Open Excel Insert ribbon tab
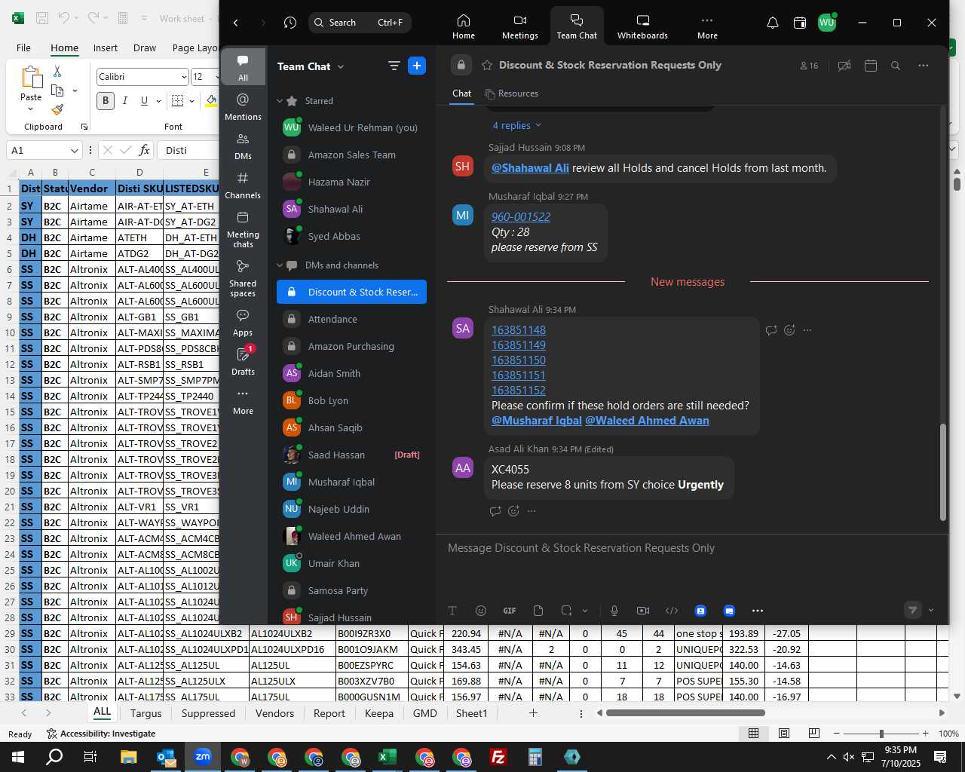The width and height of the screenshot is (965, 772). (x=106, y=47)
